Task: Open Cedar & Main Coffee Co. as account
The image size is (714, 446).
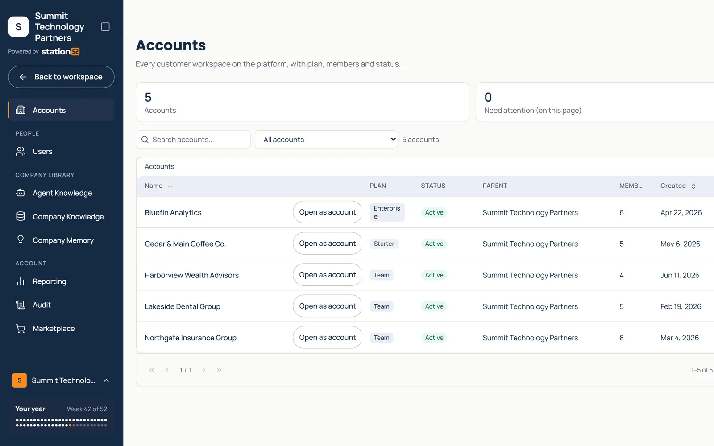Action: pyautogui.click(x=328, y=244)
